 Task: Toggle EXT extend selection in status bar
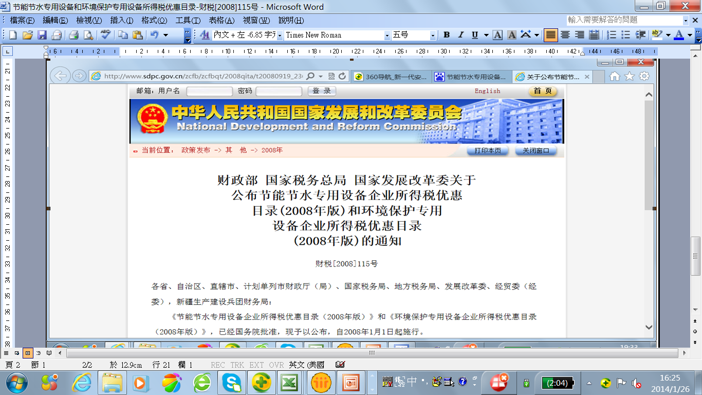(x=256, y=365)
